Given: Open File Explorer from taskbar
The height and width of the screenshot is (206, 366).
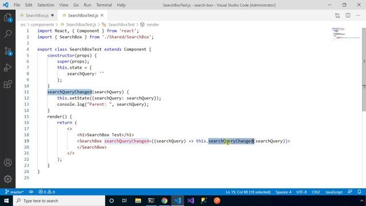Looking at the screenshot, I should (x=138, y=201).
